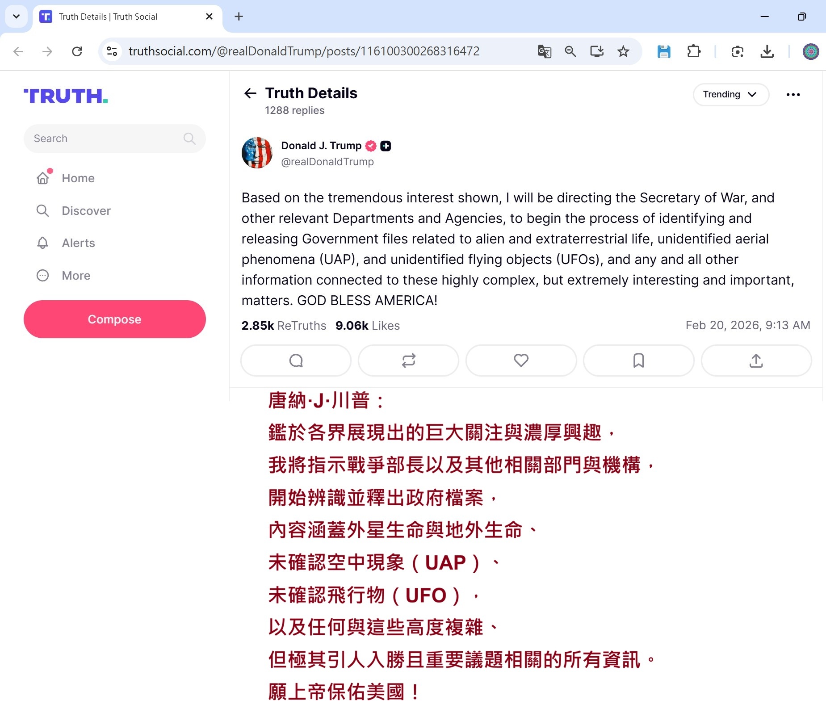Click the Google Translate page icon

tap(544, 52)
